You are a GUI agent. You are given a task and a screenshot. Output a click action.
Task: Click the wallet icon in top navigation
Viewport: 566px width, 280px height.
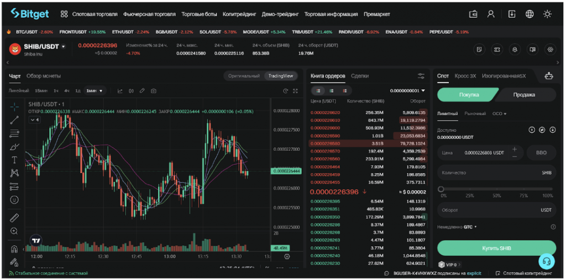pyautogui.click(x=473, y=14)
